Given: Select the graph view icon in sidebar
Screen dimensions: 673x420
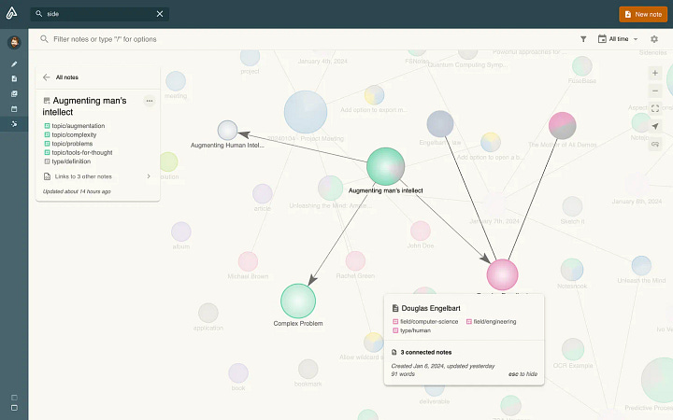Looking at the screenshot, I should coord(14,124).
